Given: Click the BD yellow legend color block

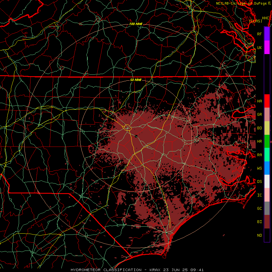Looking at the screenshot, I should [267, 128].
